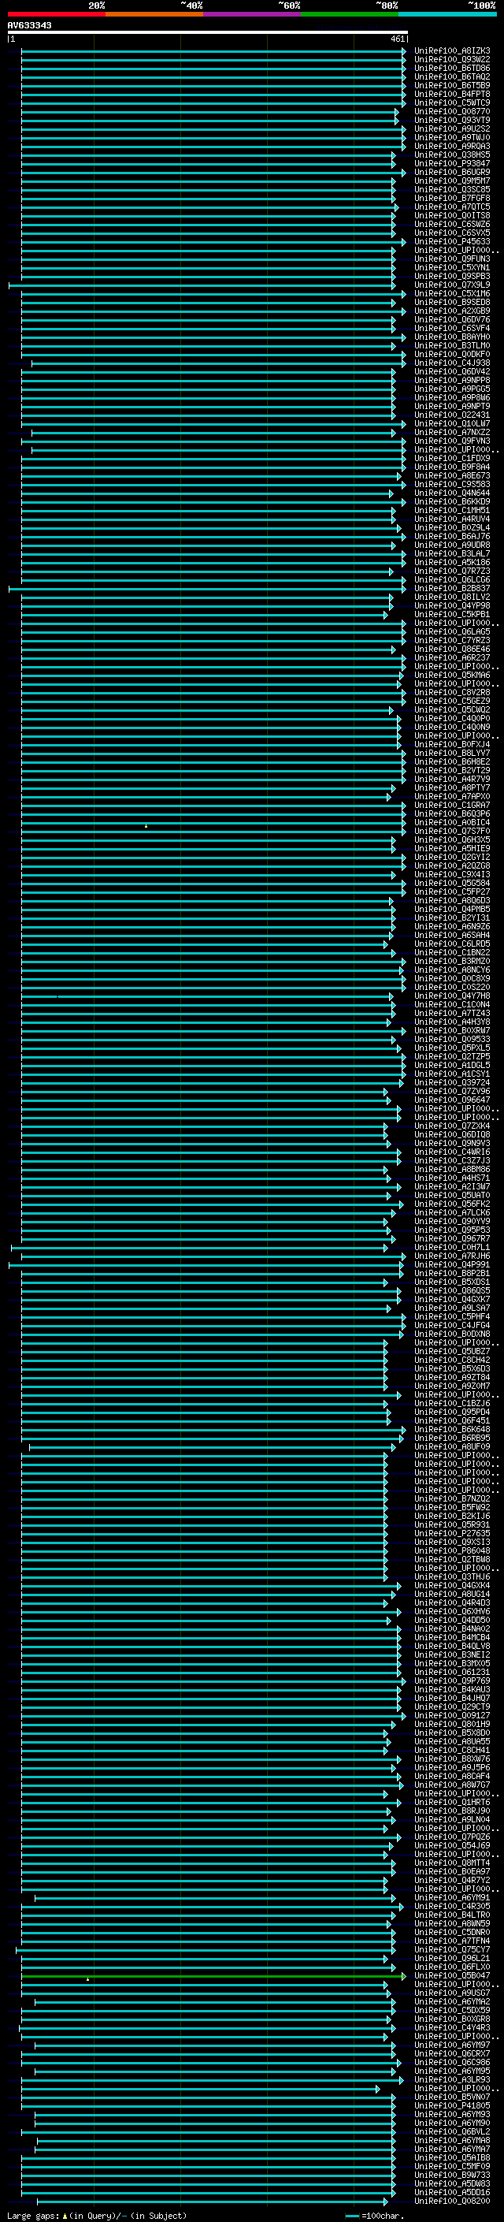Viewport: 504px width, 2222px height.
Task: Click the yellow triangle gap-in-query legend icon
Action: pyautogui.click(x=65, y=2215)
